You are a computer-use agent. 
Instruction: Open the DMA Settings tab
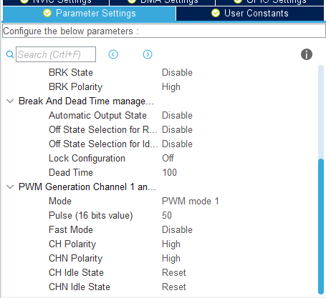point(163,2)
